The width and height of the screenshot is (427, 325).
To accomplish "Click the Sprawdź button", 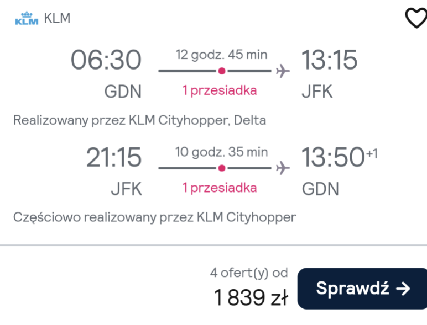I will [362, 289].
